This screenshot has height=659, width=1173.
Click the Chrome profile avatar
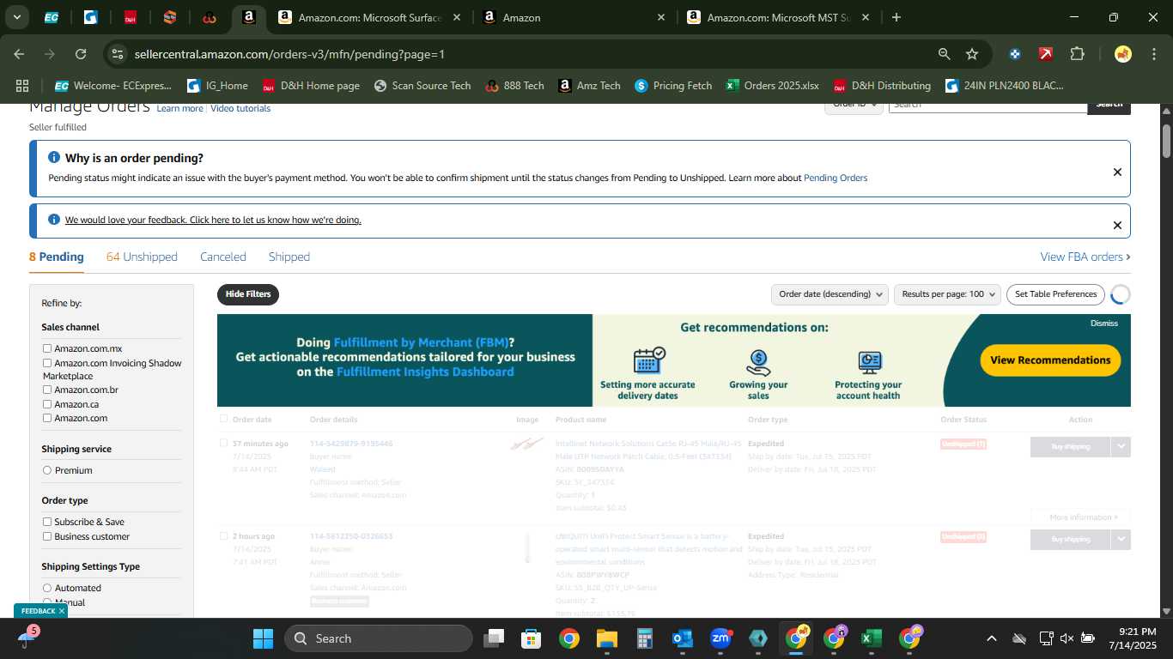point(1122,54)
